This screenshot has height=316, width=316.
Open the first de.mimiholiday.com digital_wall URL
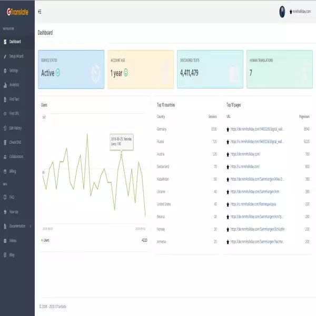pos(258,129)
